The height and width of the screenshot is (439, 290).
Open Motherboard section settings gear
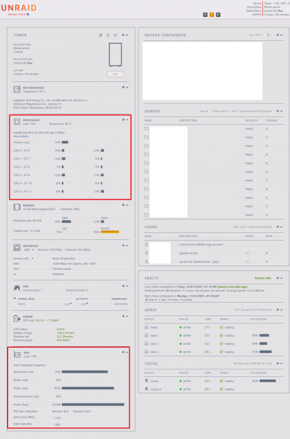click(x=123, y=87)
